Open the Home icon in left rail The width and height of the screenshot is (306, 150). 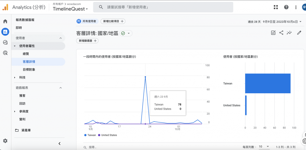click(x=5, y=21)
